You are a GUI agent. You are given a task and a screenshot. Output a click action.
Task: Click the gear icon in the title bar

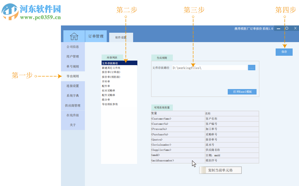click(x=287, y=28)
